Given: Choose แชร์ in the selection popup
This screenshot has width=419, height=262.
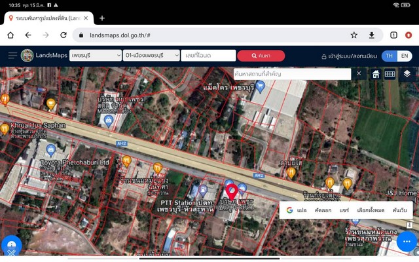Looking at the screenshot, I should tap(344, 210).
